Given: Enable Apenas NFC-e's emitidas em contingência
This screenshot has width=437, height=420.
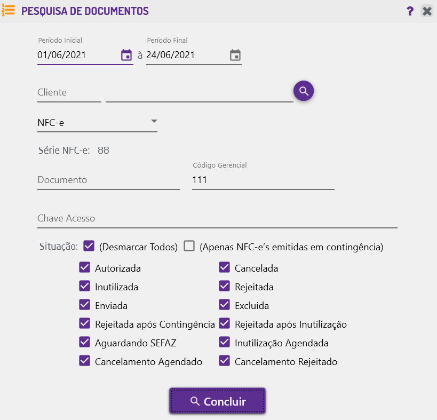Looking at the screenshot, I should tap(189, 246).
